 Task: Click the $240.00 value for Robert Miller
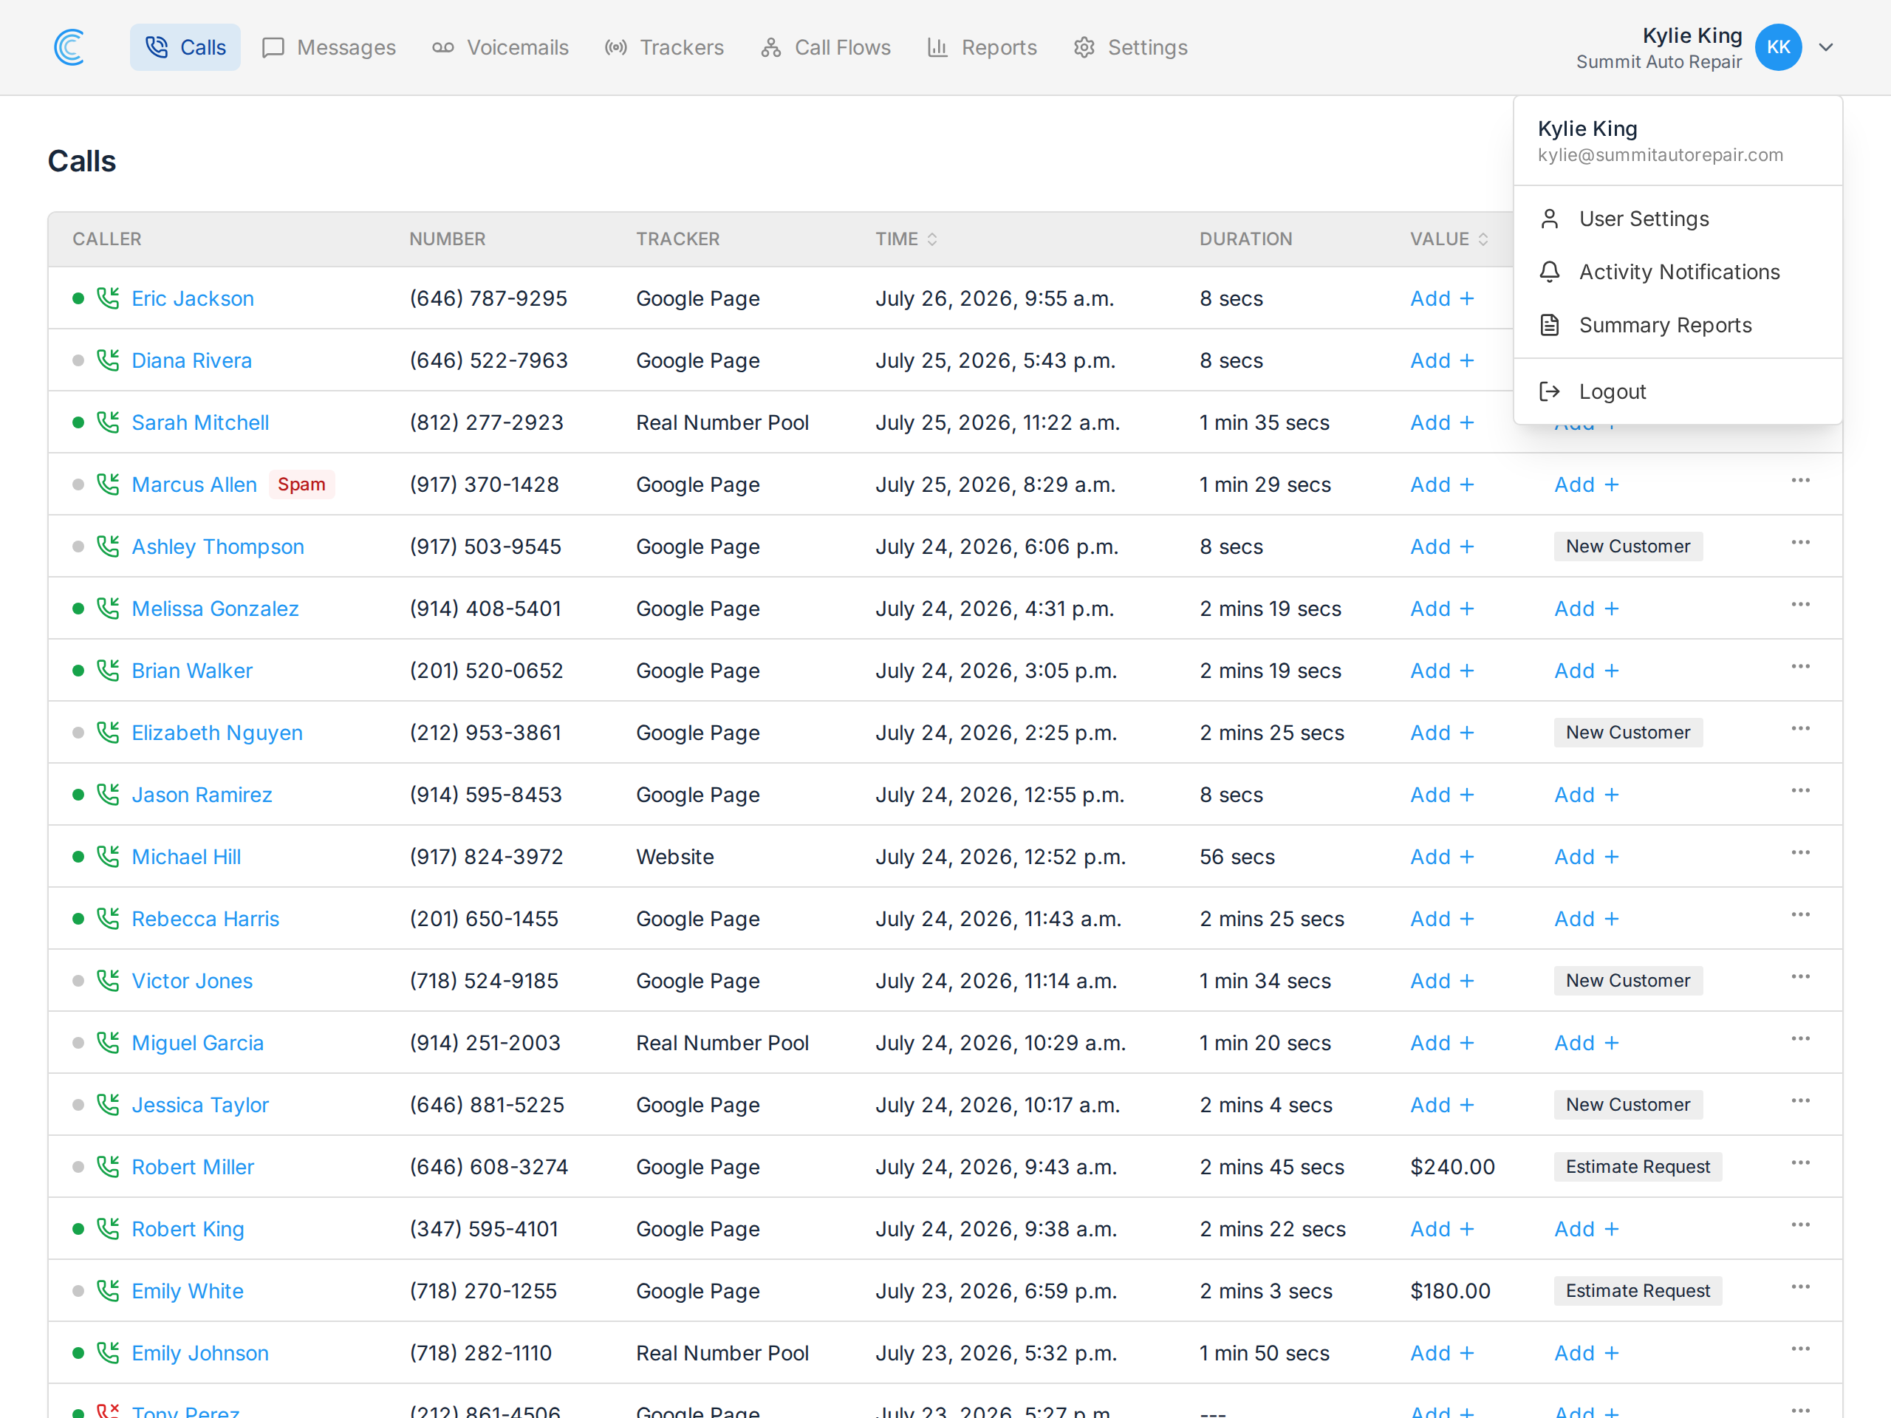pos(1452,1167)
